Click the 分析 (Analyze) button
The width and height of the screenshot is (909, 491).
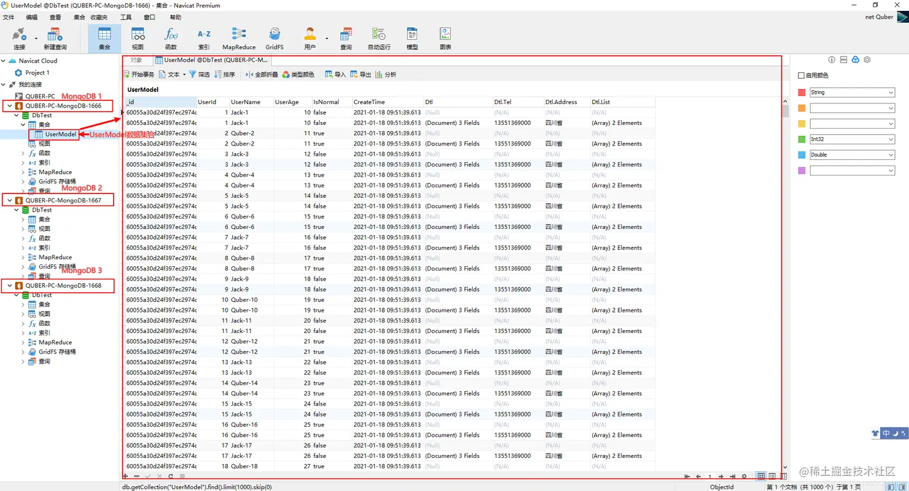[386, 75]
